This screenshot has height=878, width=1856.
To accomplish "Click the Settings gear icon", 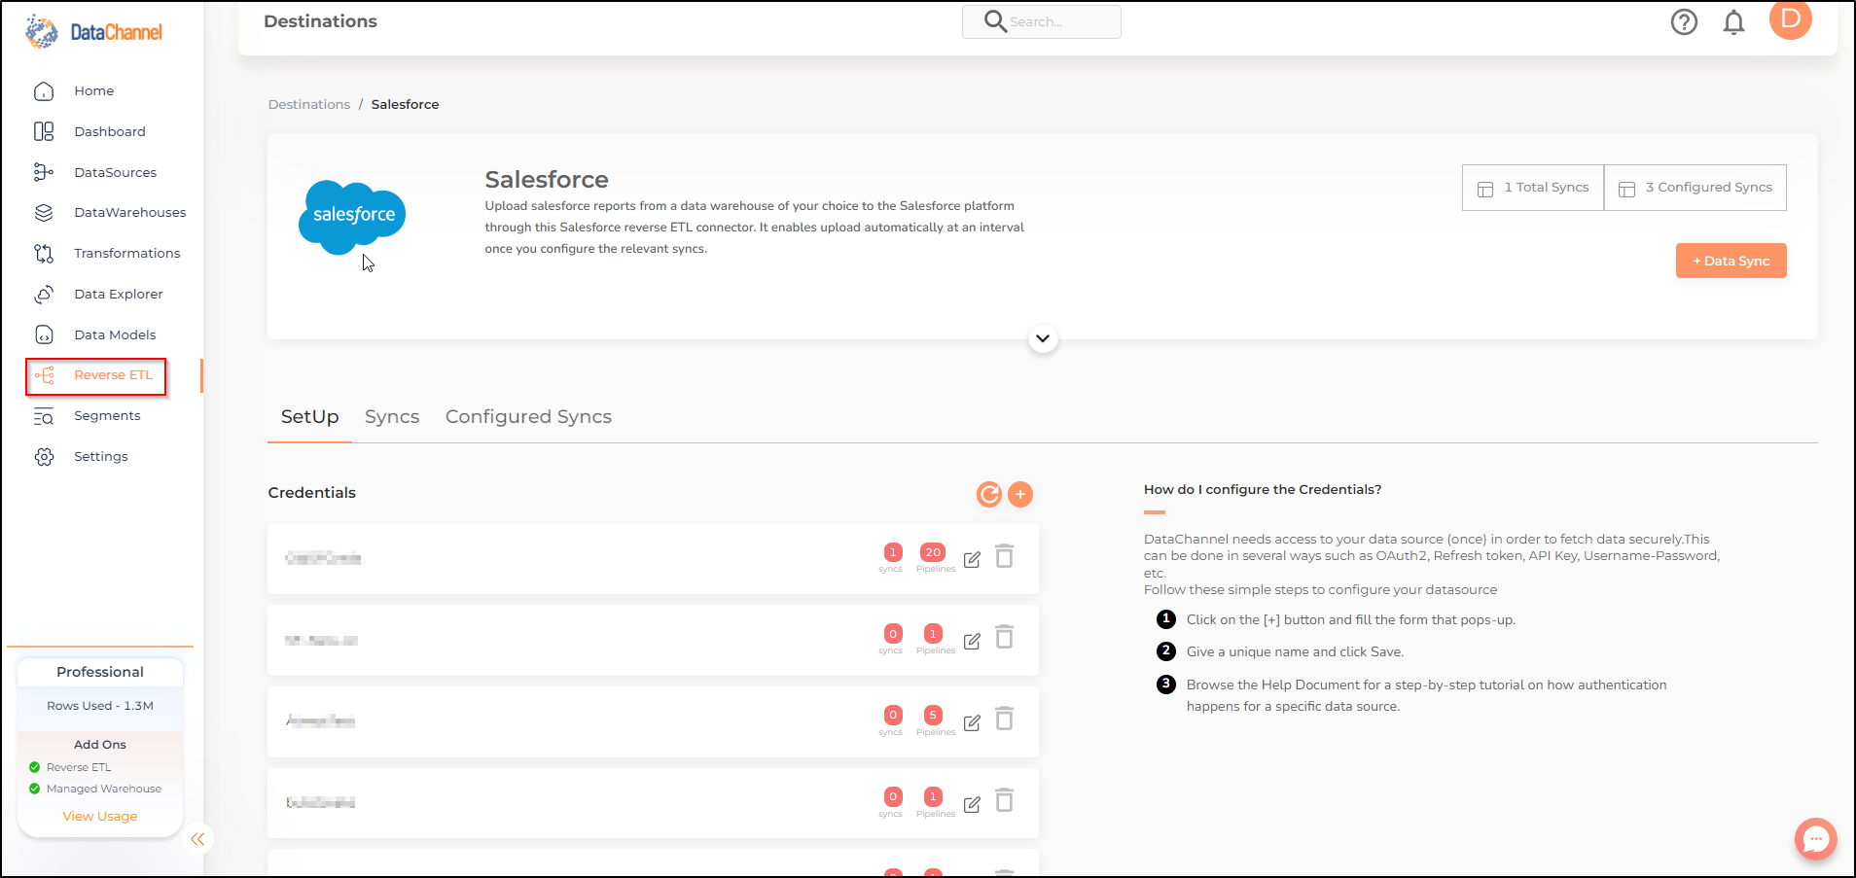I will [44, 457].
